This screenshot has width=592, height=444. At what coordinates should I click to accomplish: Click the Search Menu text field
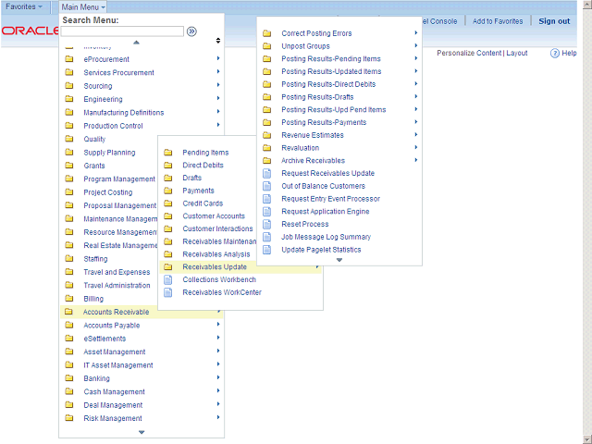(x=122, y=31)
